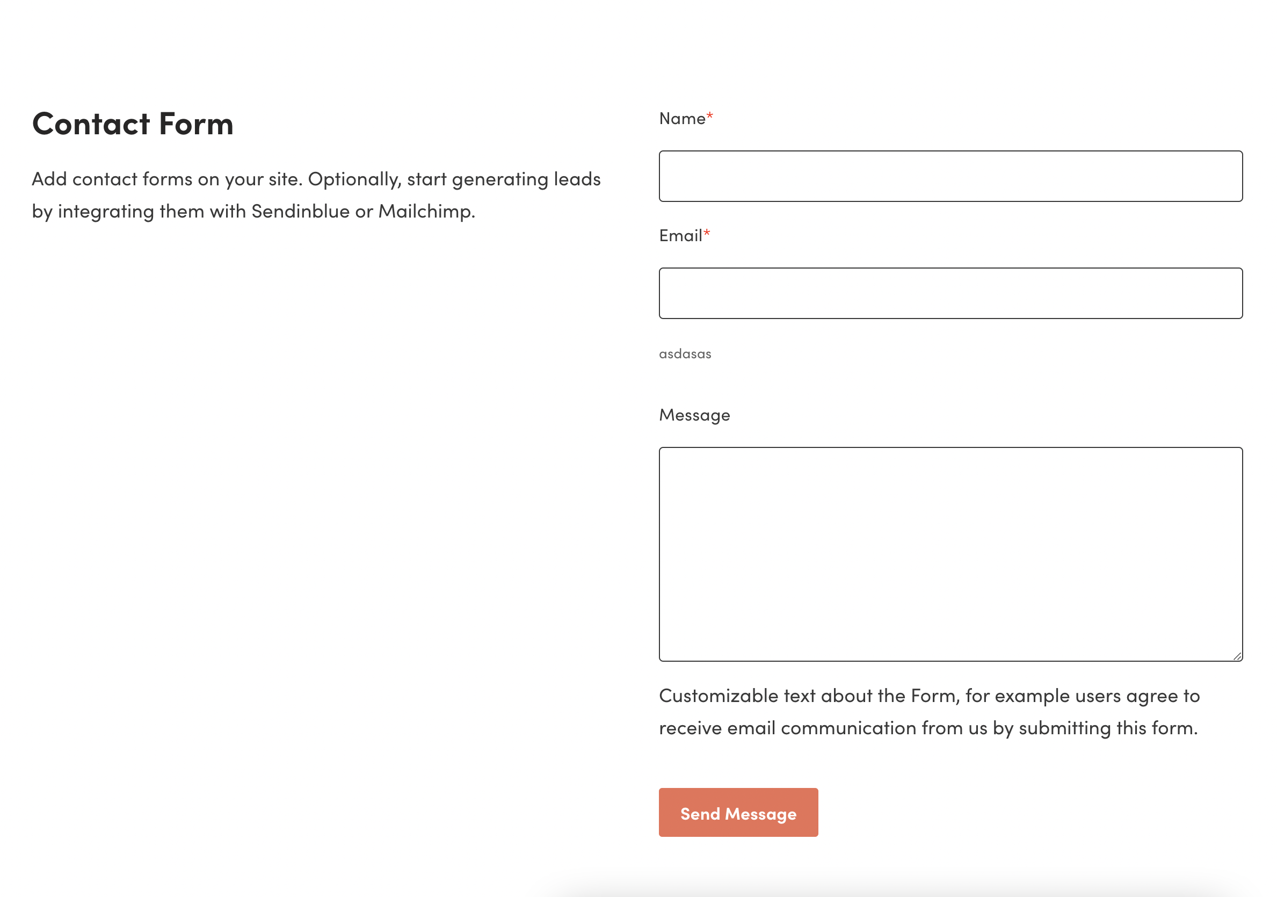This screenshot has height=897, width=1277.
Task: Select the Message field label
Action: [694, 415]
